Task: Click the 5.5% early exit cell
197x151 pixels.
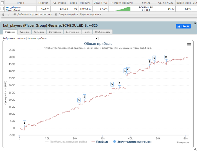Action: click(183, 9)
